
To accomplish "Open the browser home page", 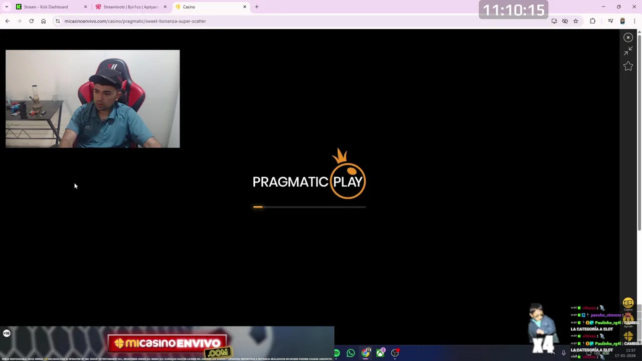I will point(43,21).
